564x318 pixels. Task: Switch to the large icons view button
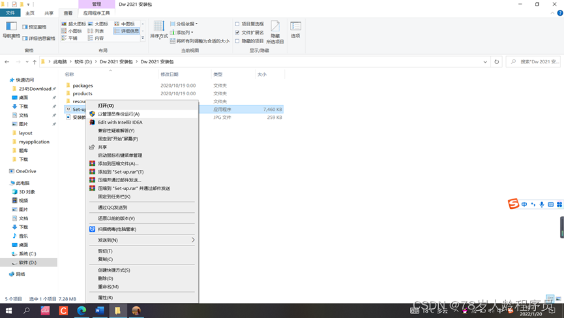[x=558, y=298]
